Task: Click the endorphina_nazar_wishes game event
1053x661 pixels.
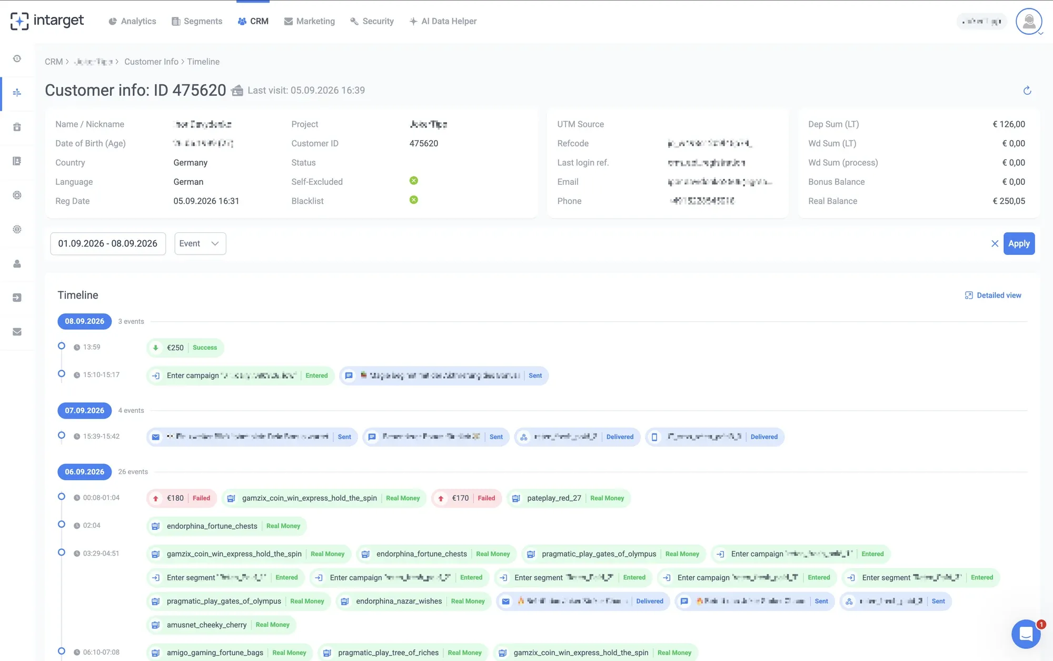Action: point(413,601)
